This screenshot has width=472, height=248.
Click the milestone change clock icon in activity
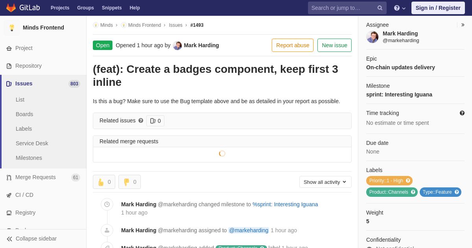(107, 204)
